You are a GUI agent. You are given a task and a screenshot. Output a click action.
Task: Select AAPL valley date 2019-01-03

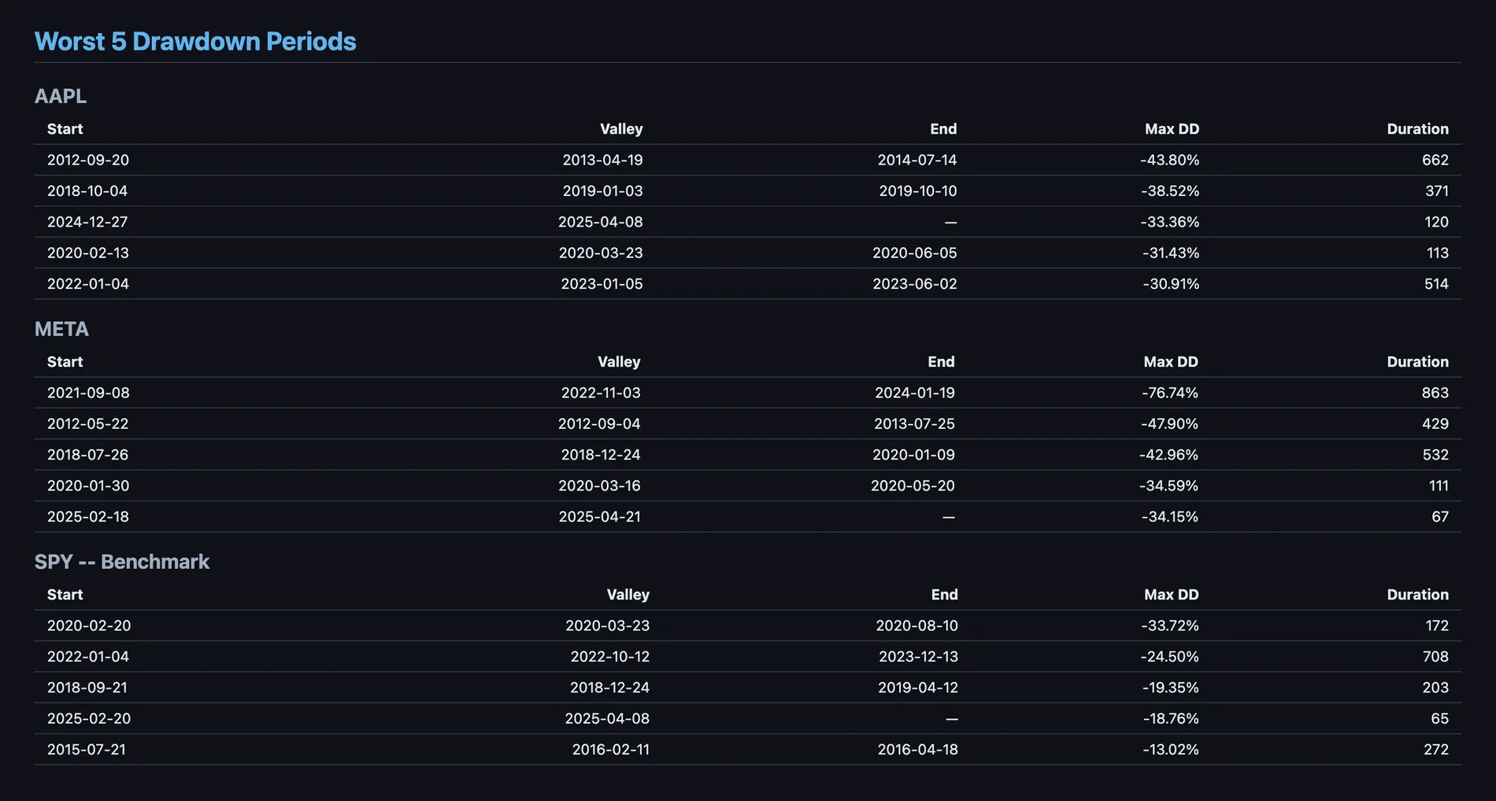(602, 191)
